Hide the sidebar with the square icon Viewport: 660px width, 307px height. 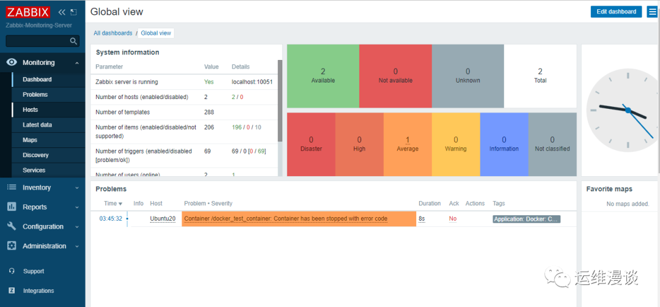(x=74, y=12)
